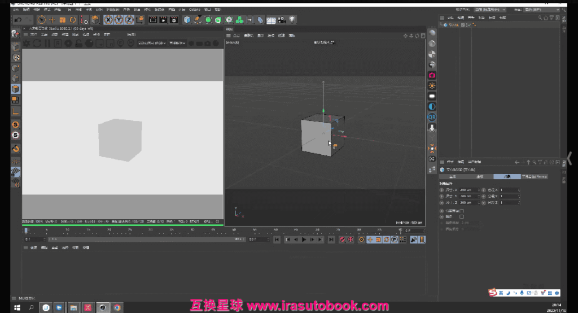578x313 pixels.
Task: Click Attributes up arrow button
Action: click(528, 162)
